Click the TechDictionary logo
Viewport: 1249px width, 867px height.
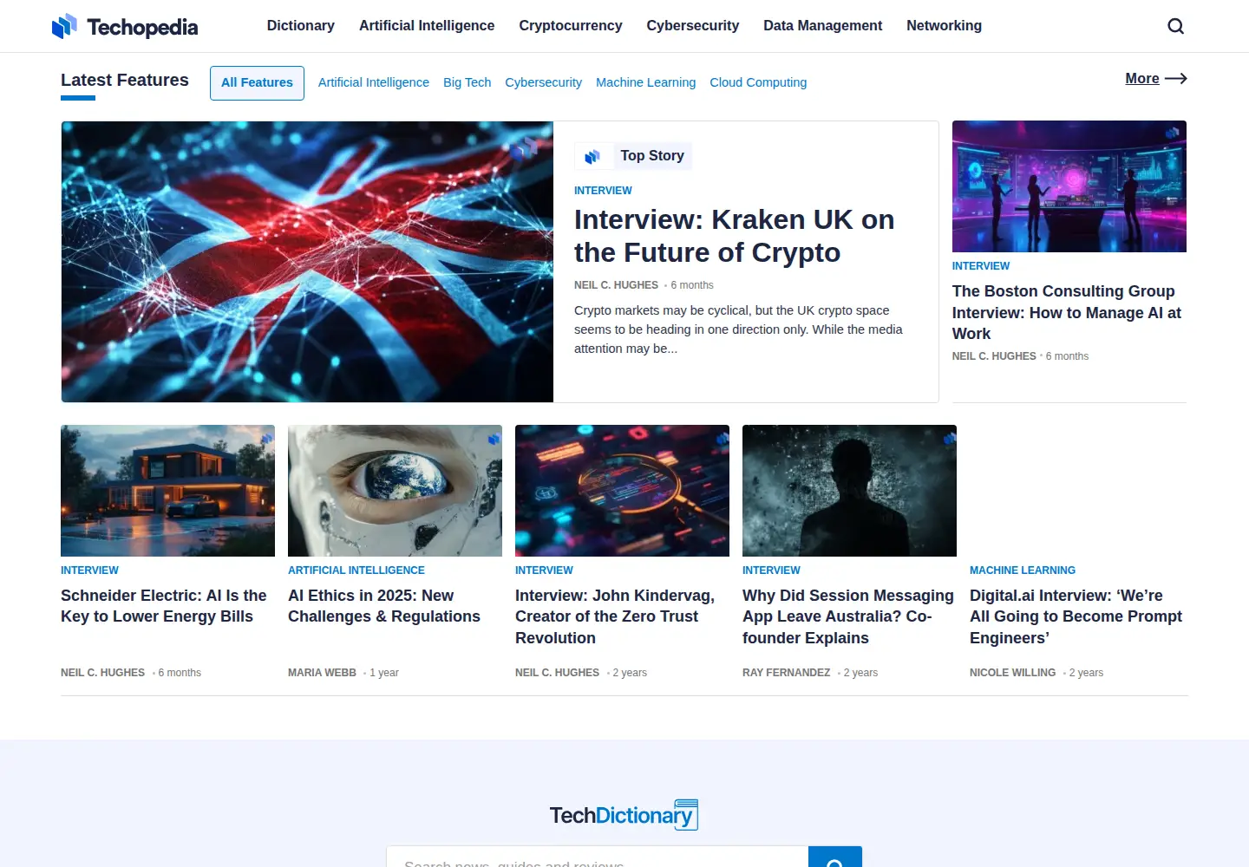pos(624,815)
